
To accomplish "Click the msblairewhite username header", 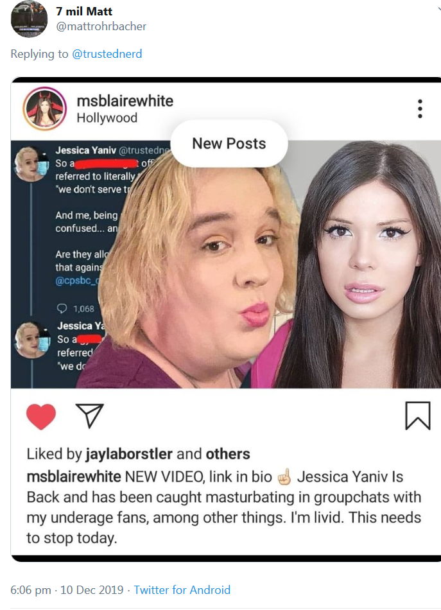I will pyautogui.click(x=125, y=101).
